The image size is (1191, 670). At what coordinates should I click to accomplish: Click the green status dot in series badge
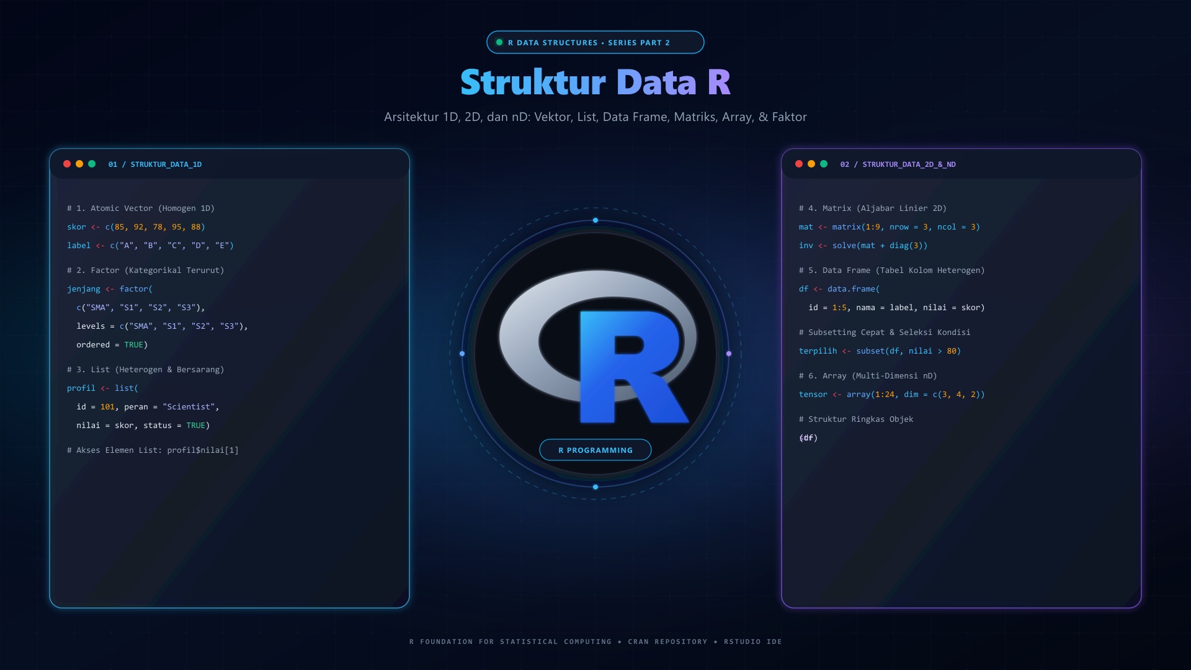coord(499,42)
